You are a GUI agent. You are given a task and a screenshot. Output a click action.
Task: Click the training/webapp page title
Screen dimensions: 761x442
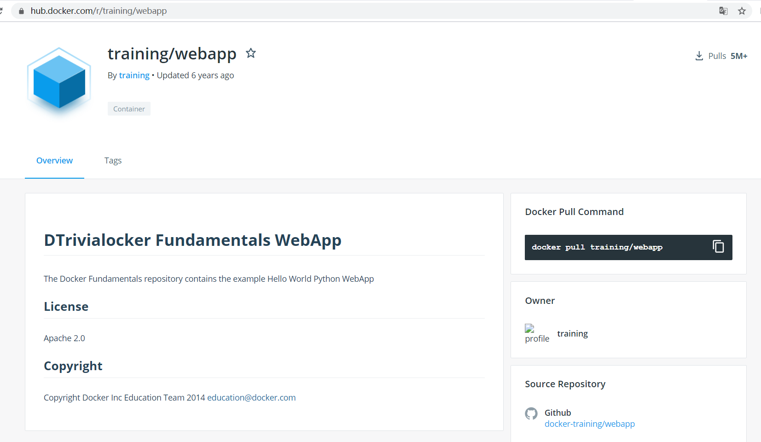pos(172,54)
